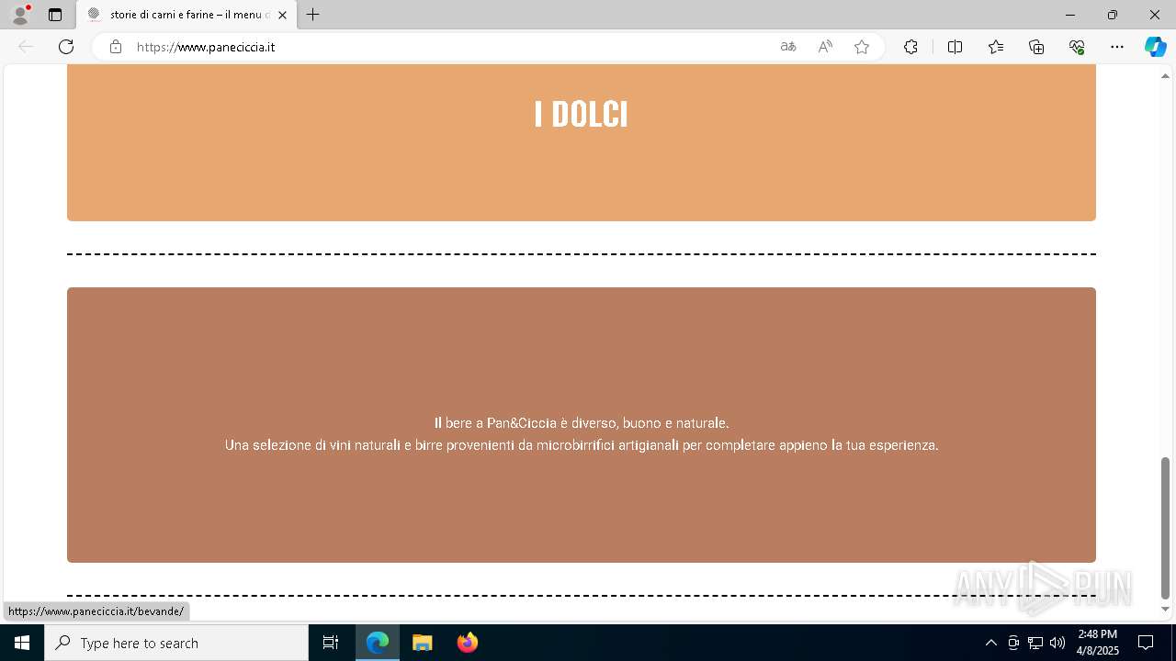Open a new tab with plus button

coord(313,15)
